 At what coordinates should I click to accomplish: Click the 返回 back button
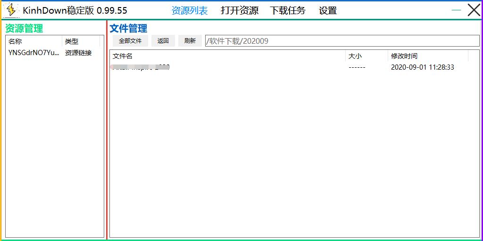click(163, 41)
